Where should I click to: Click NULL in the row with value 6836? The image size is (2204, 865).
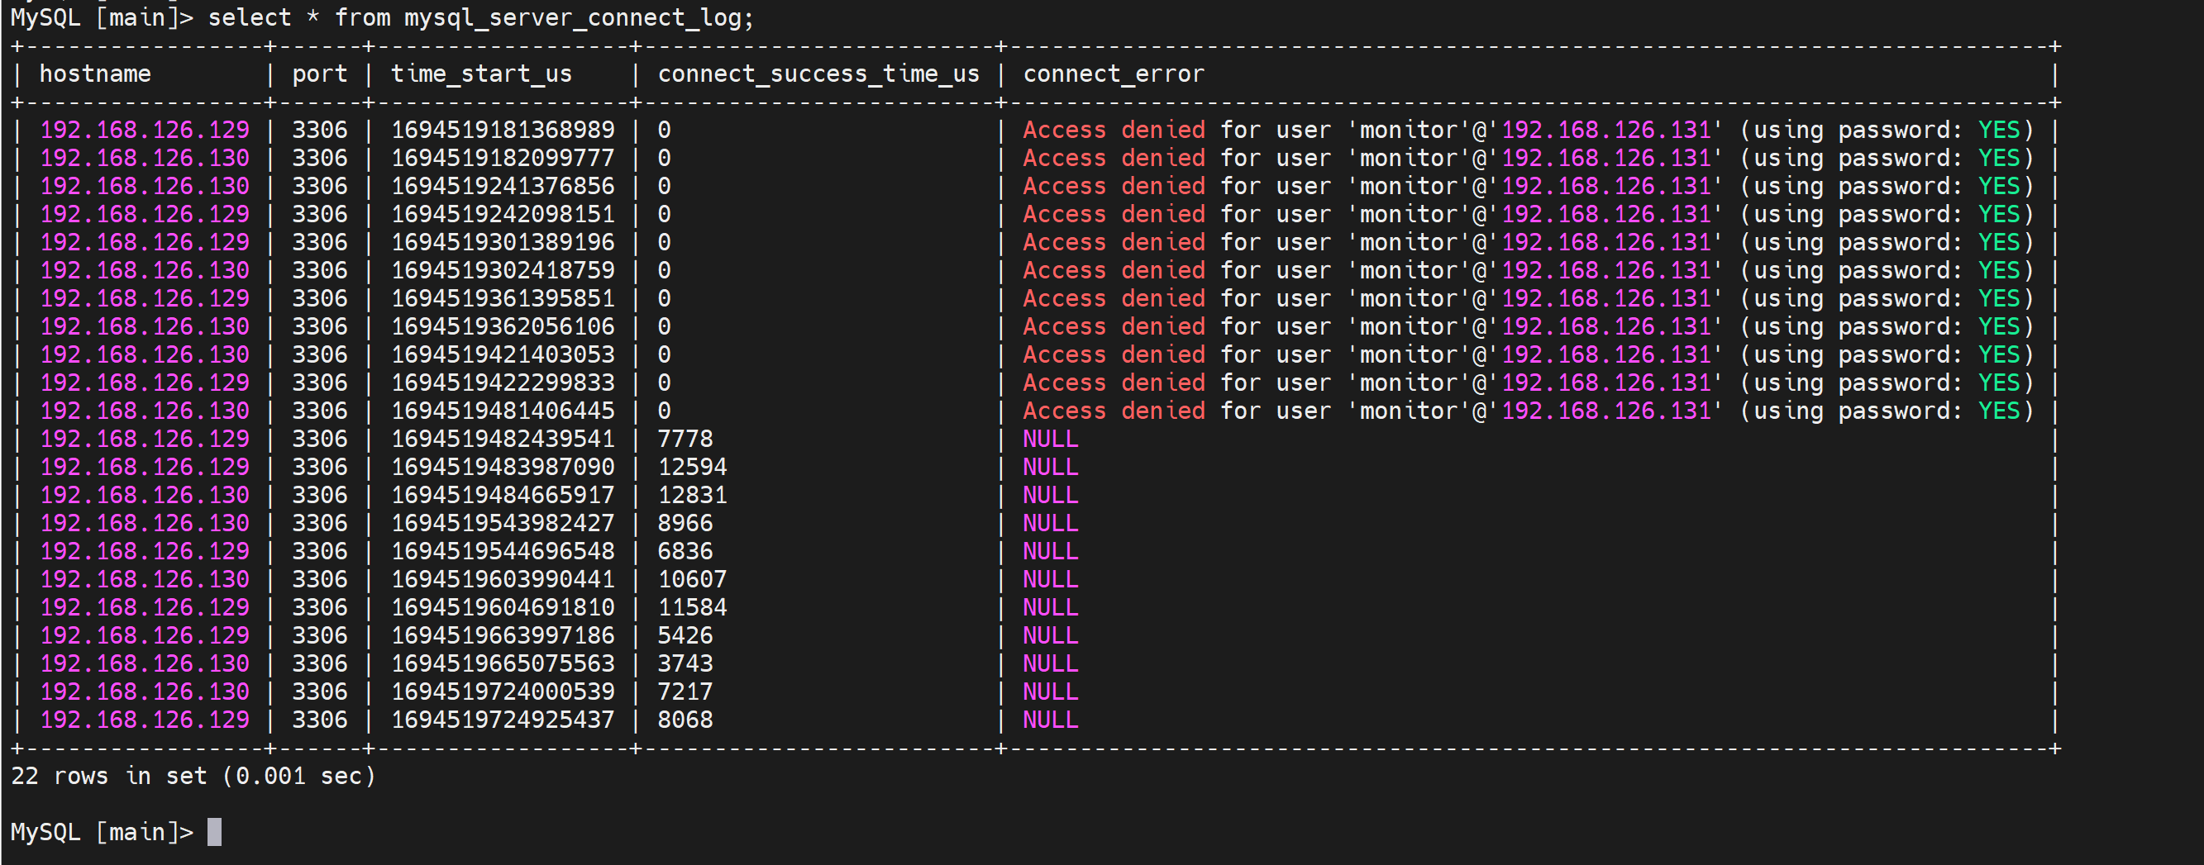(x=1050, y=551)
